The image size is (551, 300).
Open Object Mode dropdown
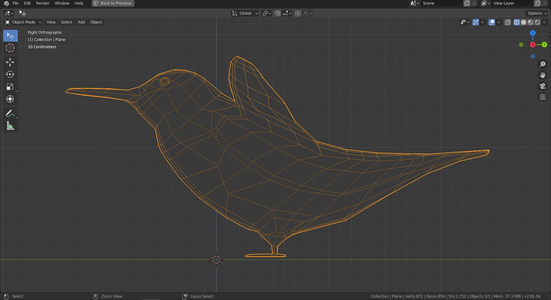coord(23,22)
